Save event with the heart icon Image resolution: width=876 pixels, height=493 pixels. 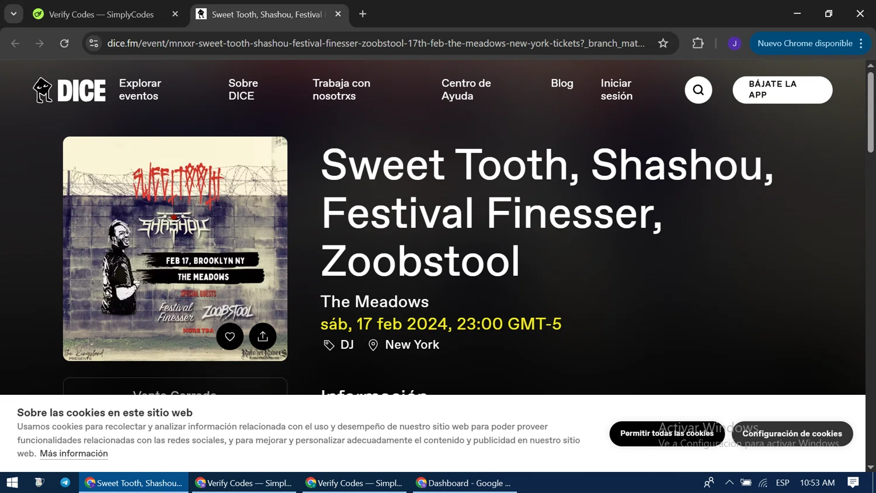[x=230, y=336]
